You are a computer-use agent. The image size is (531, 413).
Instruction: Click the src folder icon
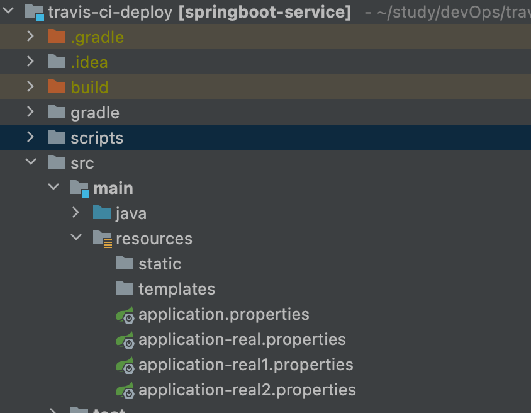tap(57, 162)
